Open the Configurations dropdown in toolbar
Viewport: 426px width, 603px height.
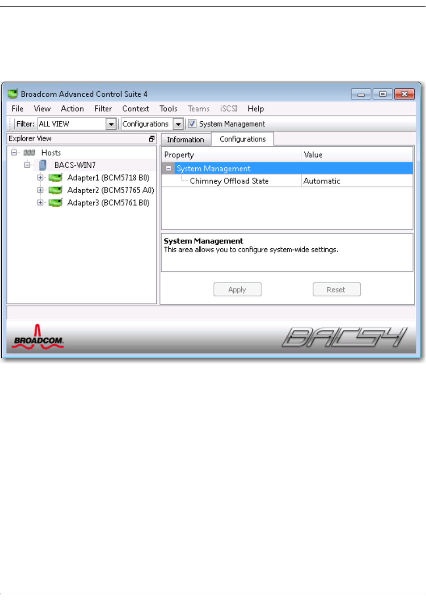click(178, 124)
